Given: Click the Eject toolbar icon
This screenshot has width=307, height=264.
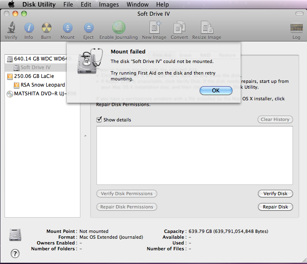Looking at the screenshot, I should [89, 28].
